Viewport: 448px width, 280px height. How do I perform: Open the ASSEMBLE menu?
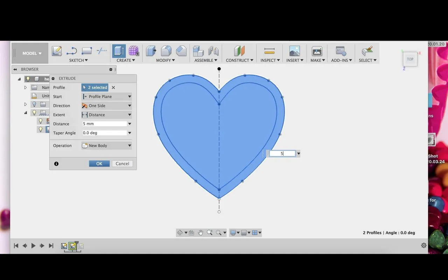click(x=206, y=60)
